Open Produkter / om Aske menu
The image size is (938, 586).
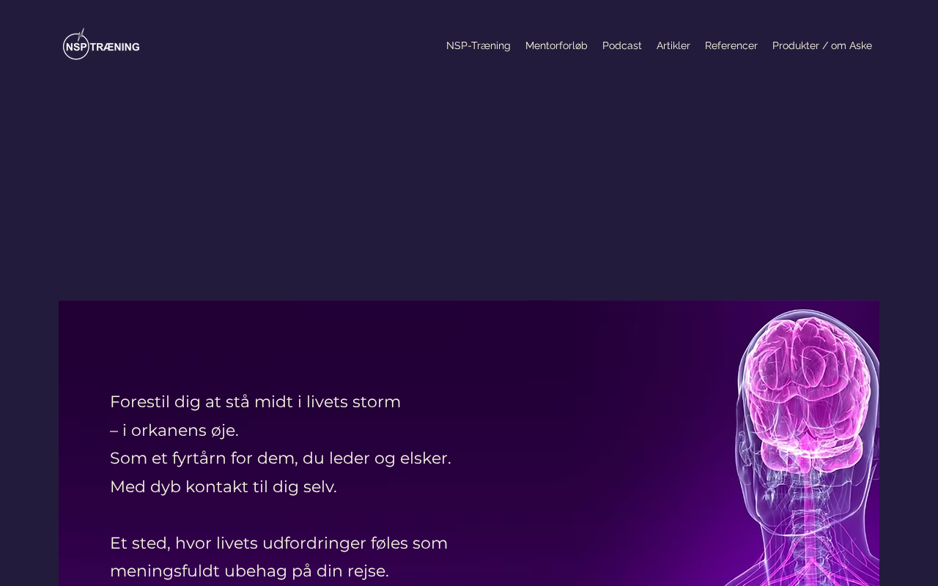pyautogui.click(x=822, y=45)
